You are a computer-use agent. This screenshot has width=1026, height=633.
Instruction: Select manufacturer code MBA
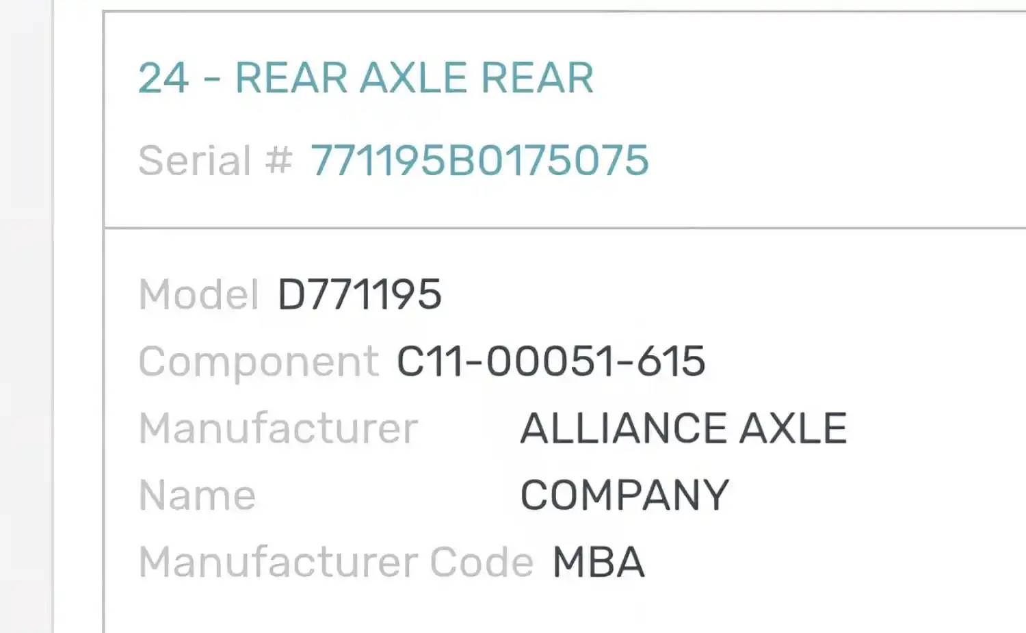[598, 563]
